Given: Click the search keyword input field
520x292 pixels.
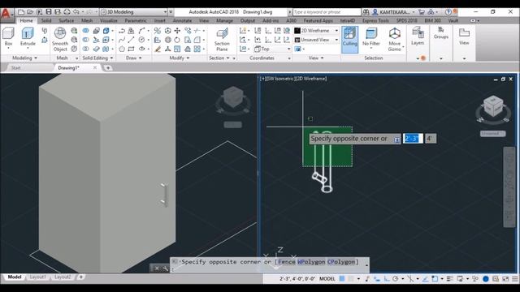Looking at the screenshot, I should point(327,12).
